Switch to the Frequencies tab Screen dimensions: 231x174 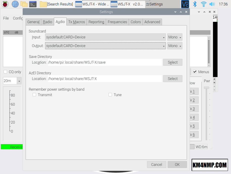[x=117, y=22]
